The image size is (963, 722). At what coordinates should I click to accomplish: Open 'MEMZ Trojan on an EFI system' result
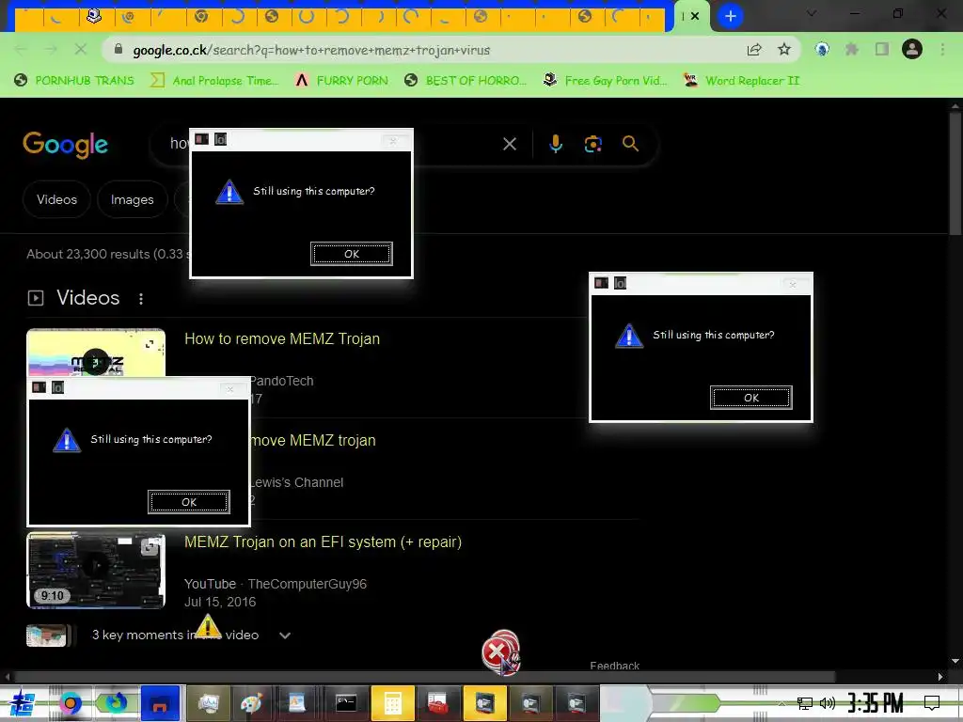[x=324, y=542]
